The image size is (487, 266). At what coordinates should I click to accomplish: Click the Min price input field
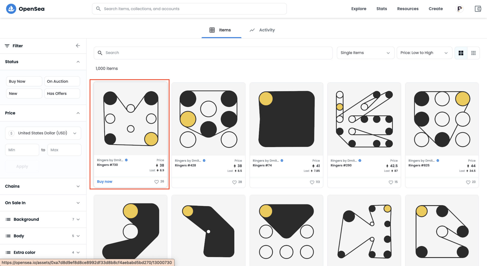click(x=22, y=150)
